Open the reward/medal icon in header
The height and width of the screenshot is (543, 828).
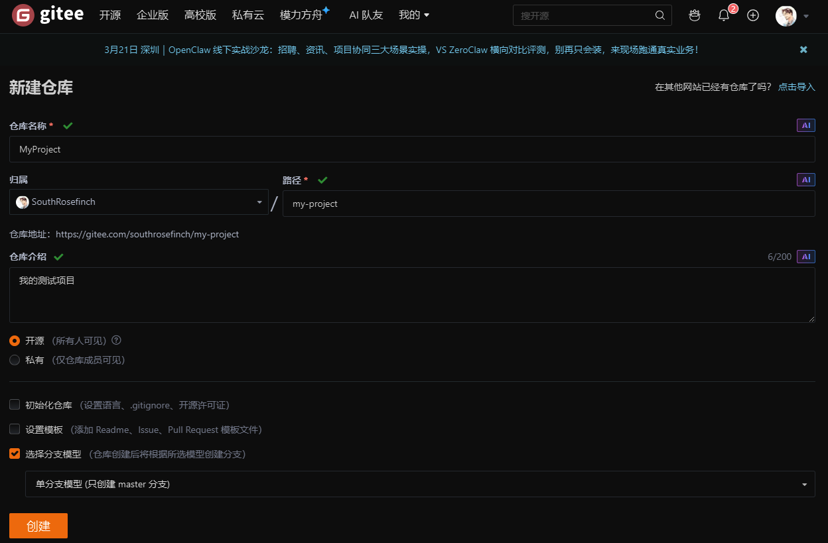click(695, 15)
